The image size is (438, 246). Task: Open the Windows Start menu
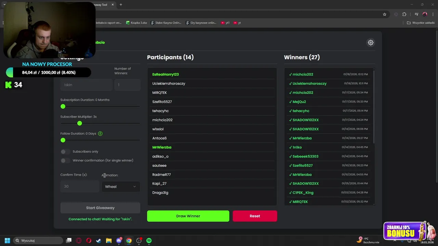[x=7, y=241]
